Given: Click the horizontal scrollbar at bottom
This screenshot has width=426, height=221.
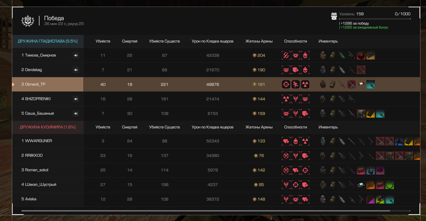Looking at the screenshot, I should click(206, 211).
